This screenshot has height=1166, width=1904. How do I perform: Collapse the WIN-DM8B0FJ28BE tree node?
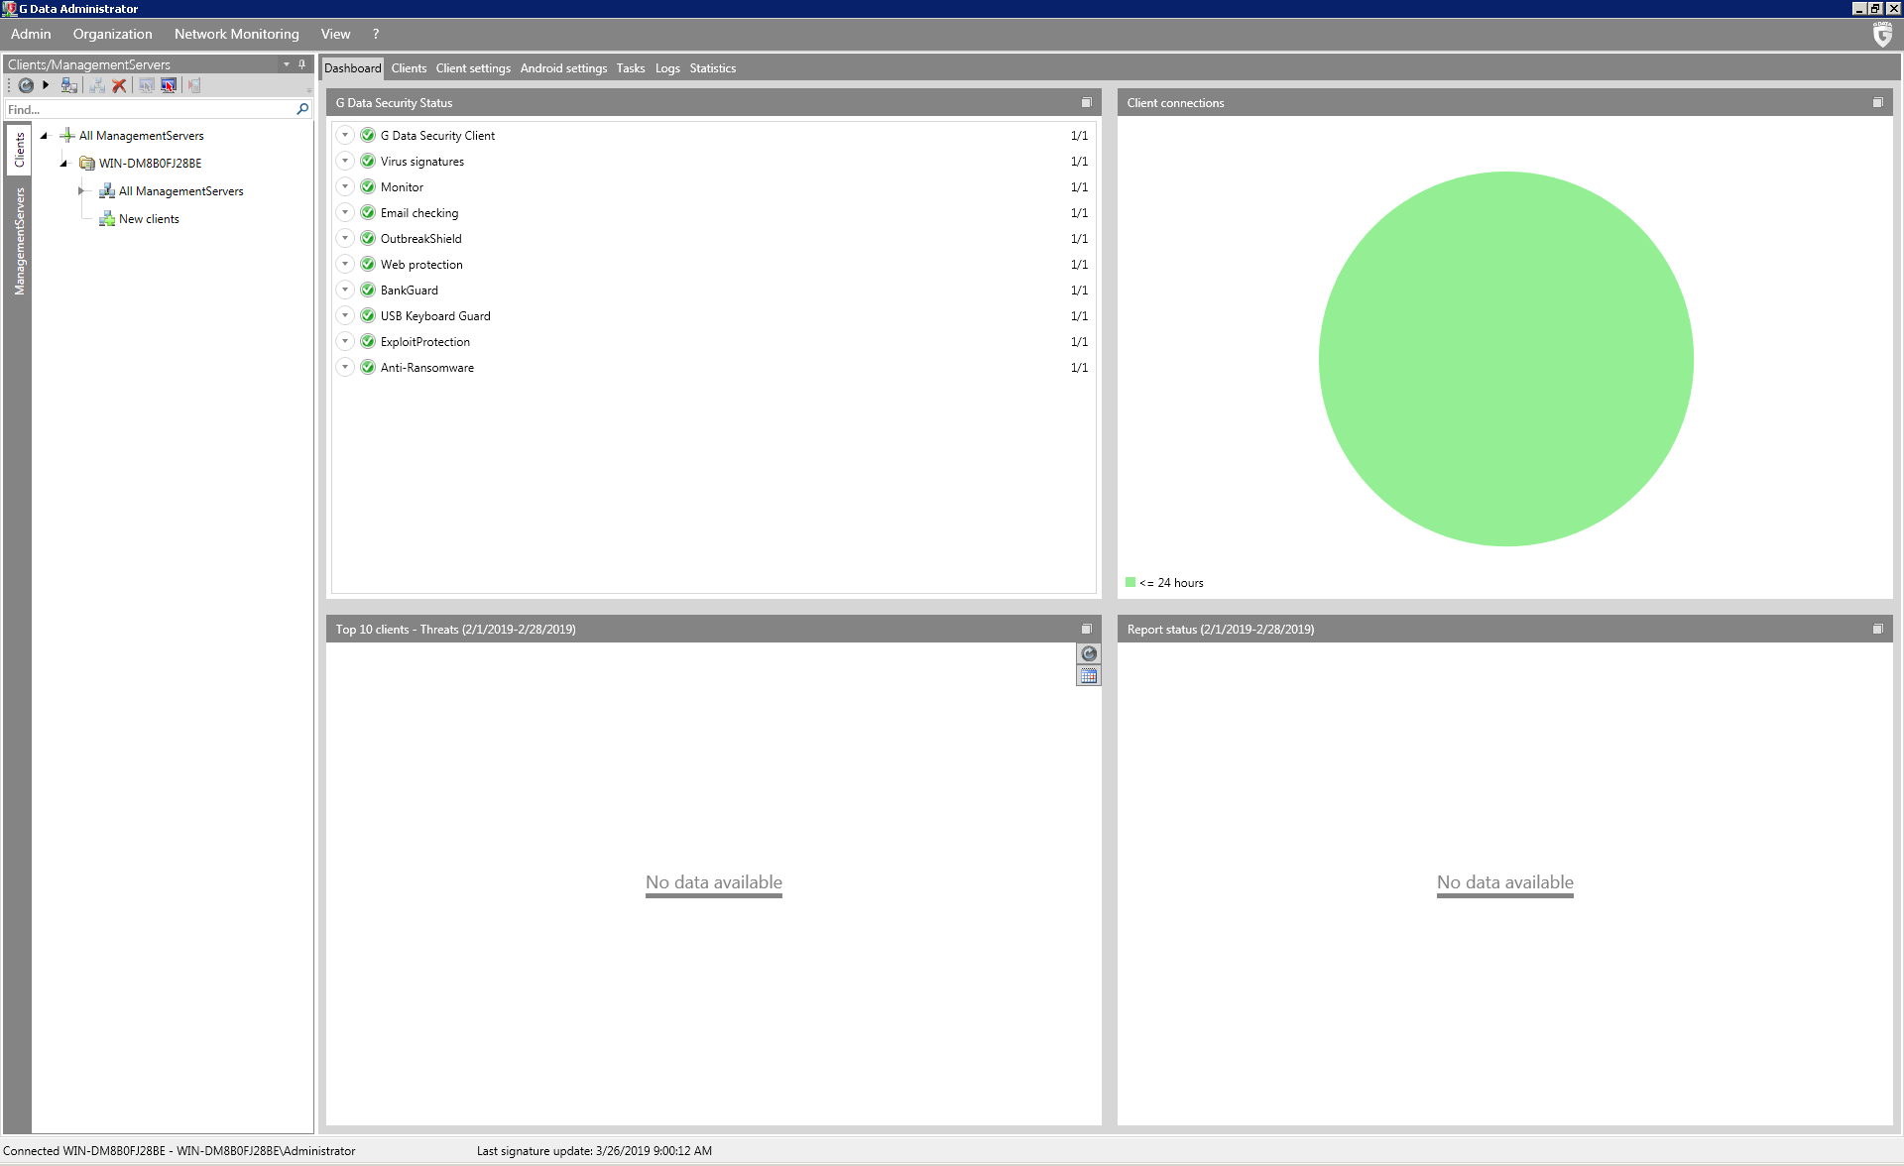click(x=63, y=164)
